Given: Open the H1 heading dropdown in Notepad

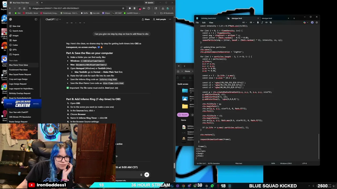Looking at the screenshot, I should point(244,23).
